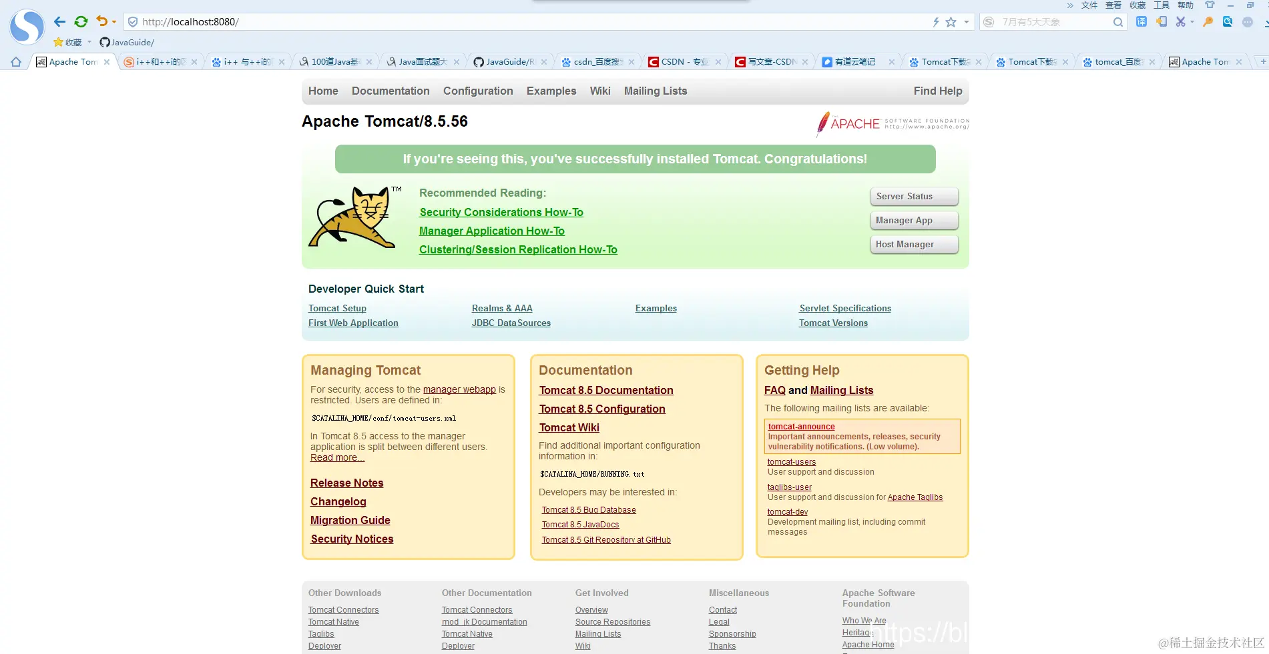Click the home icon beside the tabs
This screenshot has height=654, width=1269.
tap(16, 62)
